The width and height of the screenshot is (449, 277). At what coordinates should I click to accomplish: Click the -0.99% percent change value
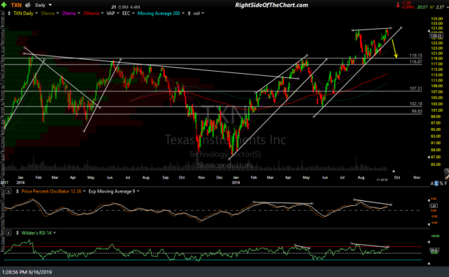pyautogui.click(x=408, y=7)
